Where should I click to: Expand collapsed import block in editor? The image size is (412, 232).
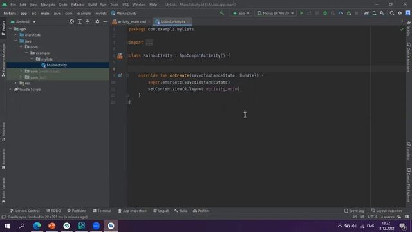point(149,43)
